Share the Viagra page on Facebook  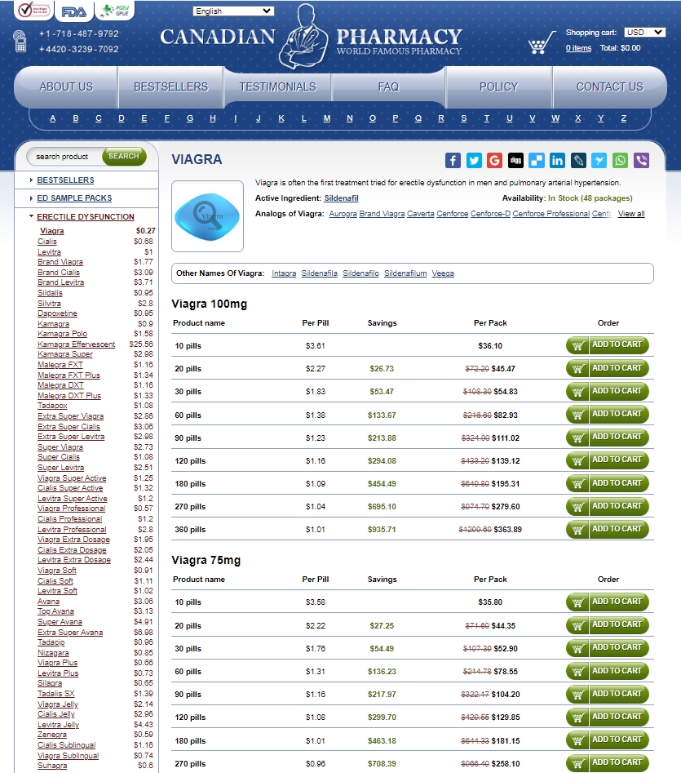click(453, 160)
